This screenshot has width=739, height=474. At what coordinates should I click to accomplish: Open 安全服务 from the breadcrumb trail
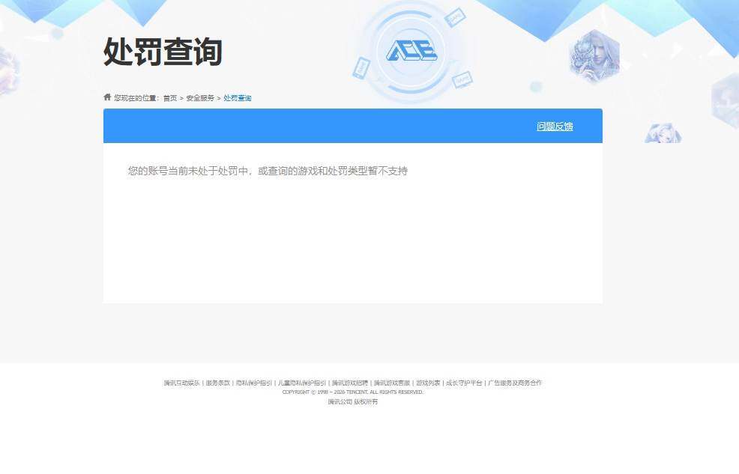point(199,97)
